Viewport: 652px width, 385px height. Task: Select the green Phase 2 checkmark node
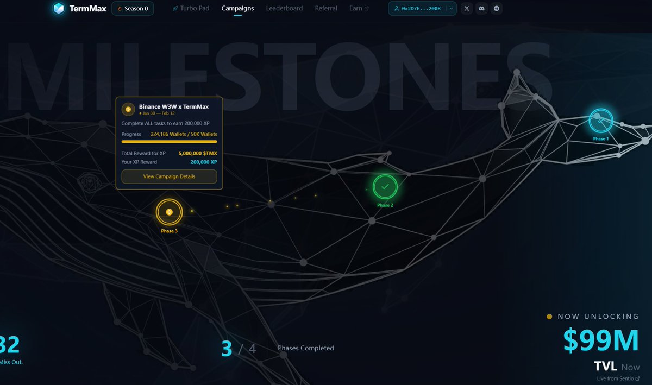pyautogui.click(x=385, y=187)
